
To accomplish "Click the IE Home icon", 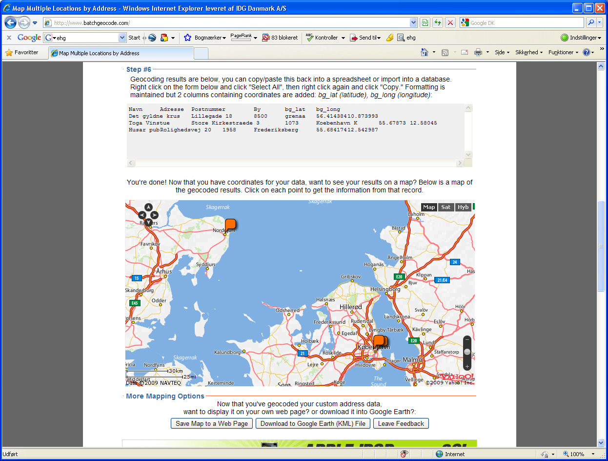I will [x=425, y=53].
